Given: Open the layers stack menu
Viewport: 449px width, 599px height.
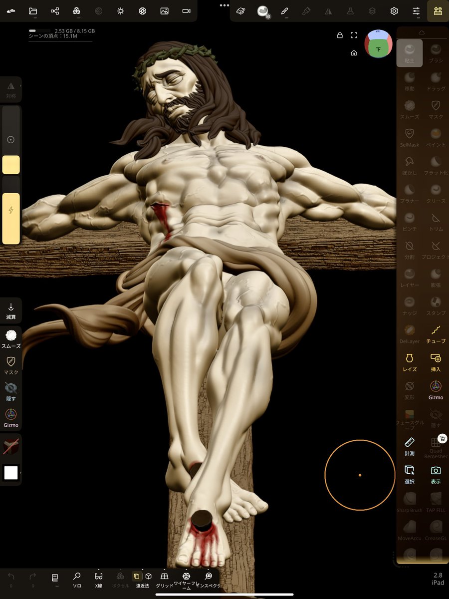Looking at the screenshot, I should (x=372, y=11).
